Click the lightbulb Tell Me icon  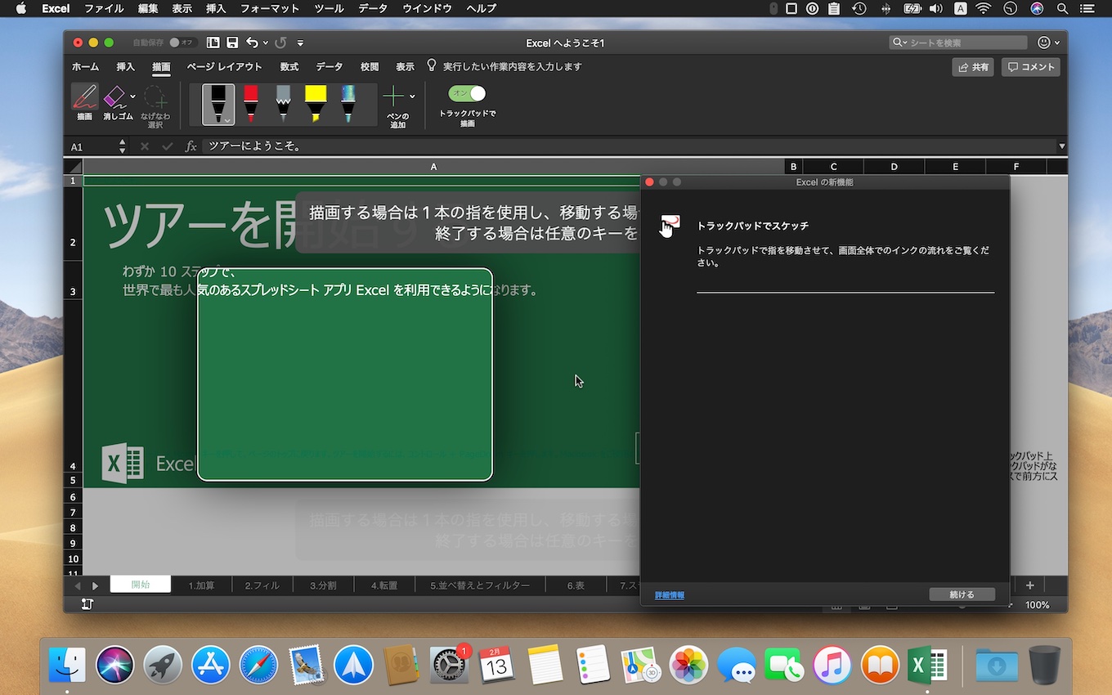point(433,66)
